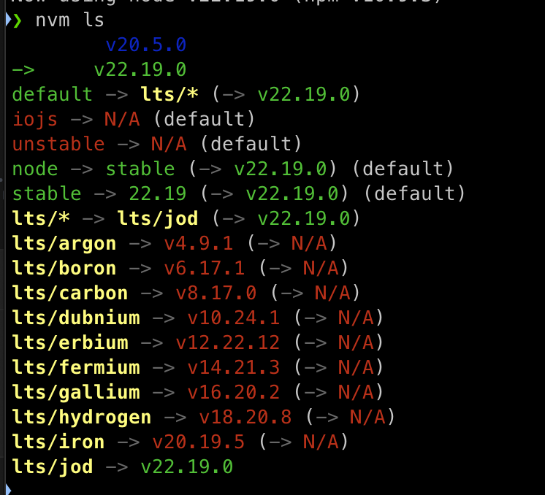Click N/A on the iojs line
Screen dimensions: 545x495
click(122, 119)
